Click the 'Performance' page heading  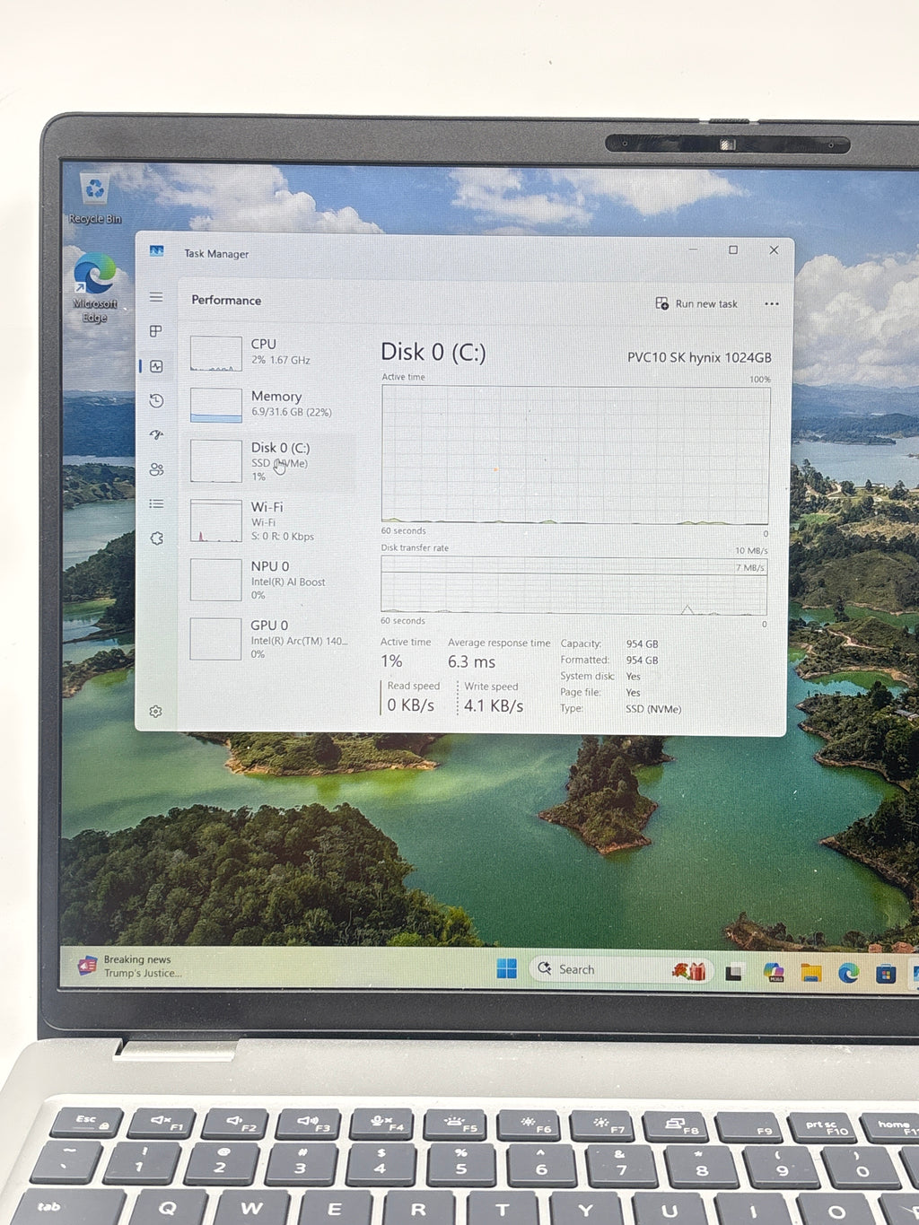tap(226, 300)
